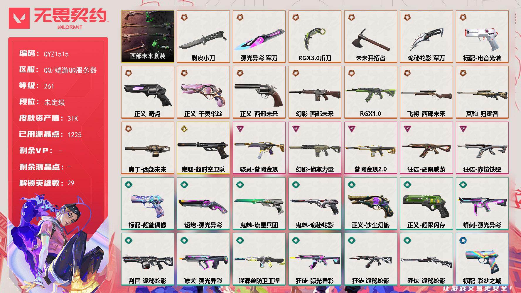This screenshot has height=293, width=521.
Task: Select the 标配-彩梦之城 rainbow pistol
Action: tap(482, 259)
